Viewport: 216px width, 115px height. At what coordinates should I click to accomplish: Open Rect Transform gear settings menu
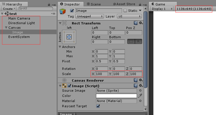point(141,23)
